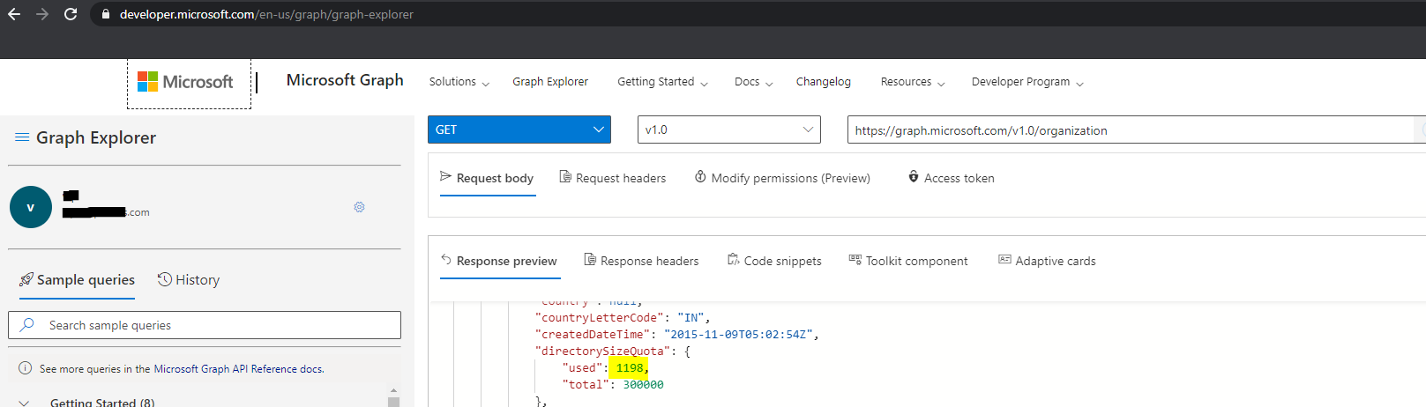Click the browser forward arrow
Screen dimensions: 1426x407
(x=42, y=14)
